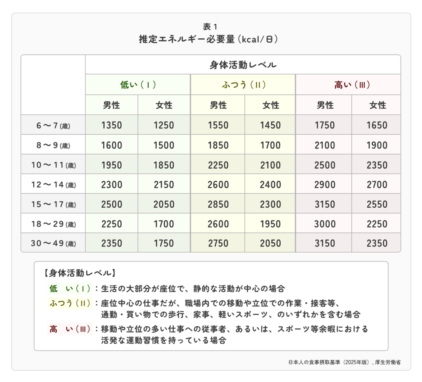Select the heading 推定エネルギー必要量 (kcal/日)
Image resolution: width=422 pixels, height=382 pixels.
tap(209, 39)
